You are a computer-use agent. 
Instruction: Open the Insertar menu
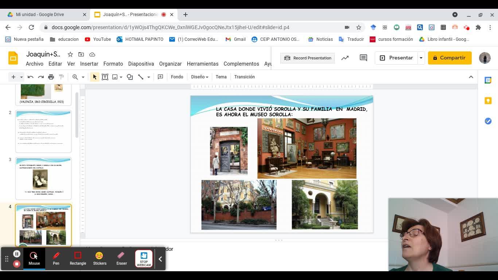click(89, 64)
